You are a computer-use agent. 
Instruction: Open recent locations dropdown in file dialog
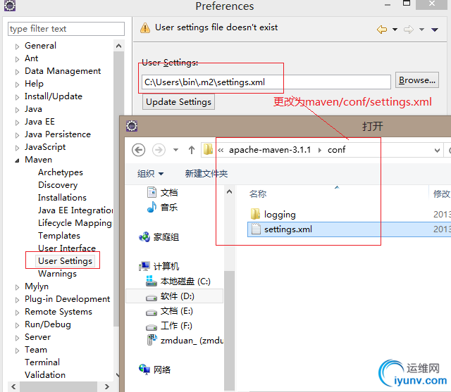175,150
